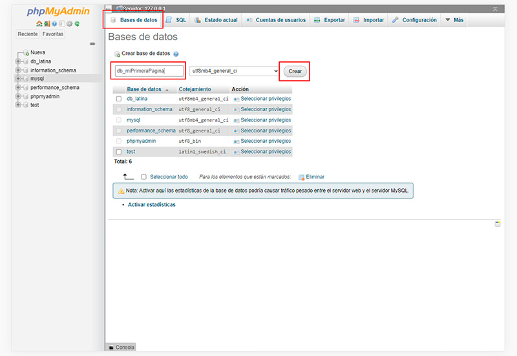
Task: Reload navigation panel with green icon
Action: pyautogui.click(x=77, y=24)
